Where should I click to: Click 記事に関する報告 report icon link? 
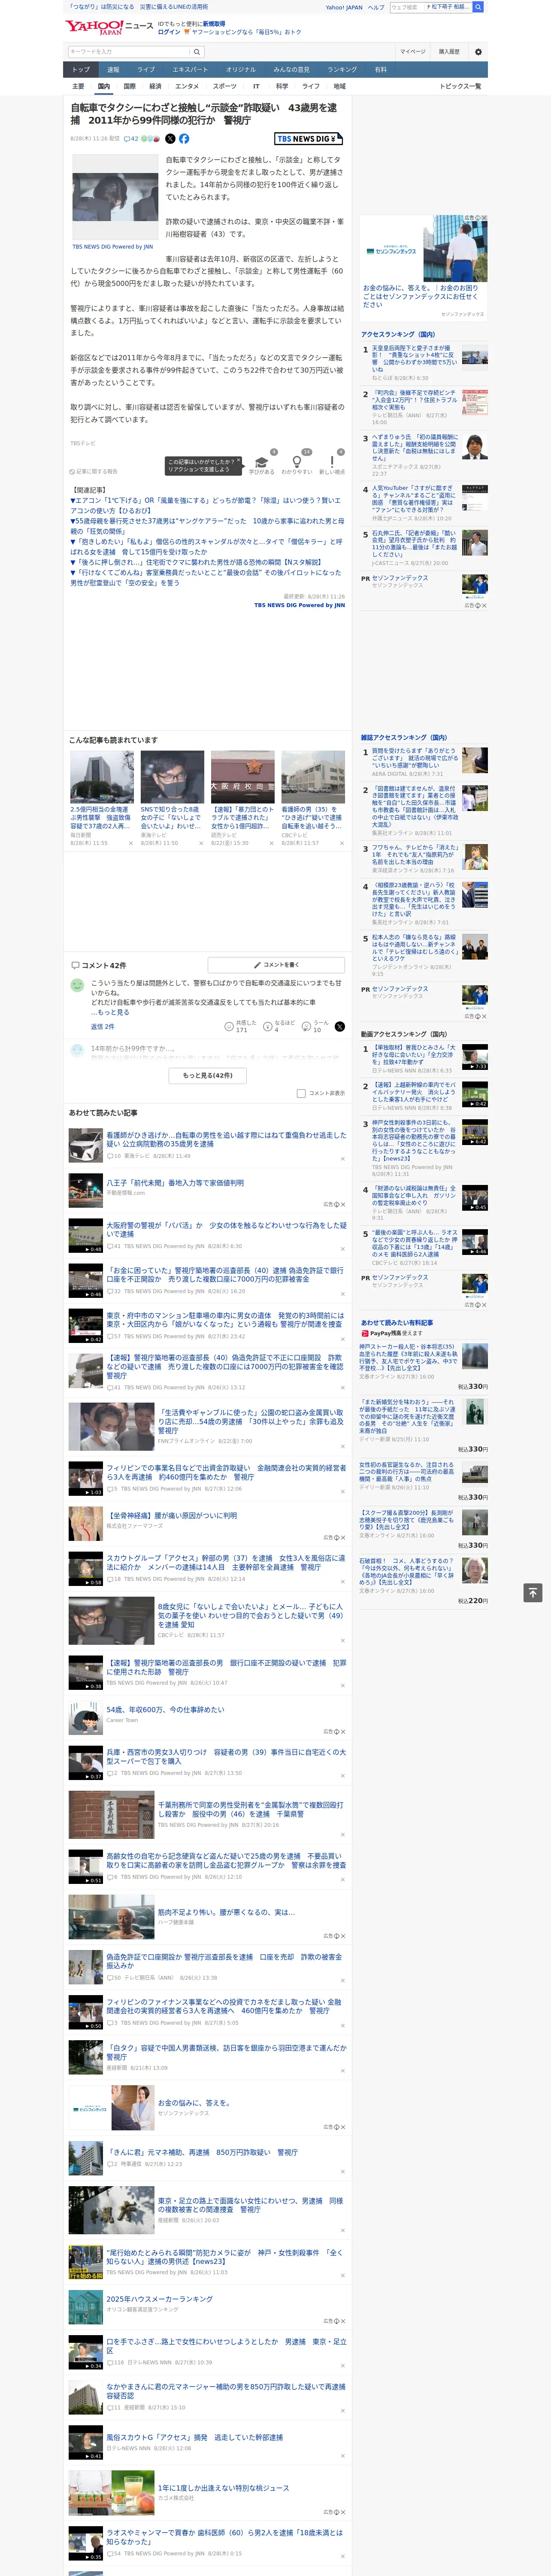[x=94, y=471]
